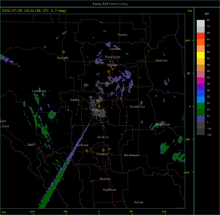This screenshot has width=220, height=215.
Task: Click the white plus marker west of Drumheller region
Action: [x=156, y=96]
